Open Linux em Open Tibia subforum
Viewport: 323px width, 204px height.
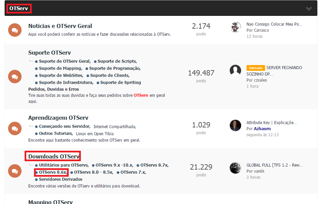95,134
